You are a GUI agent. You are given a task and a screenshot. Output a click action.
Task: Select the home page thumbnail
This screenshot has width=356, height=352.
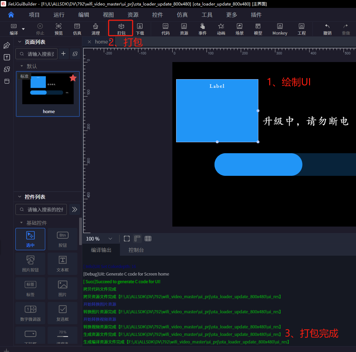point(48,94)
